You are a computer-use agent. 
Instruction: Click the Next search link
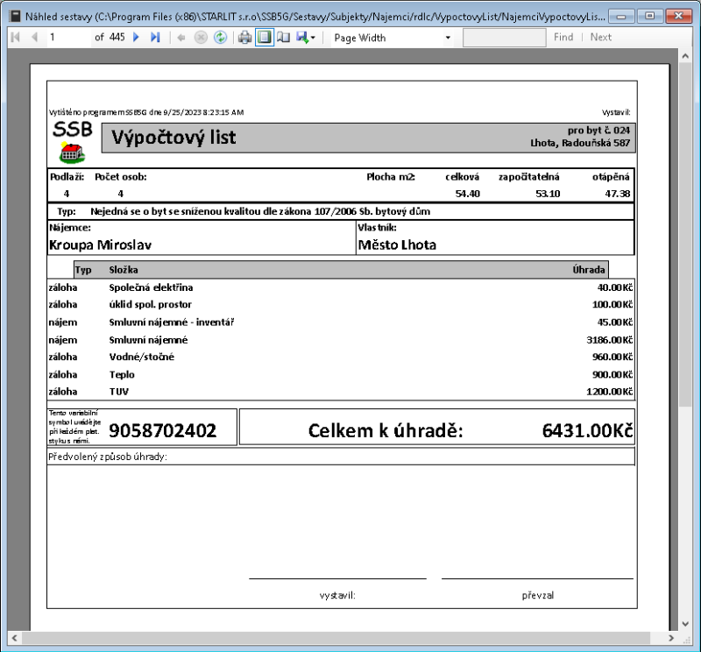coord(601,38)
